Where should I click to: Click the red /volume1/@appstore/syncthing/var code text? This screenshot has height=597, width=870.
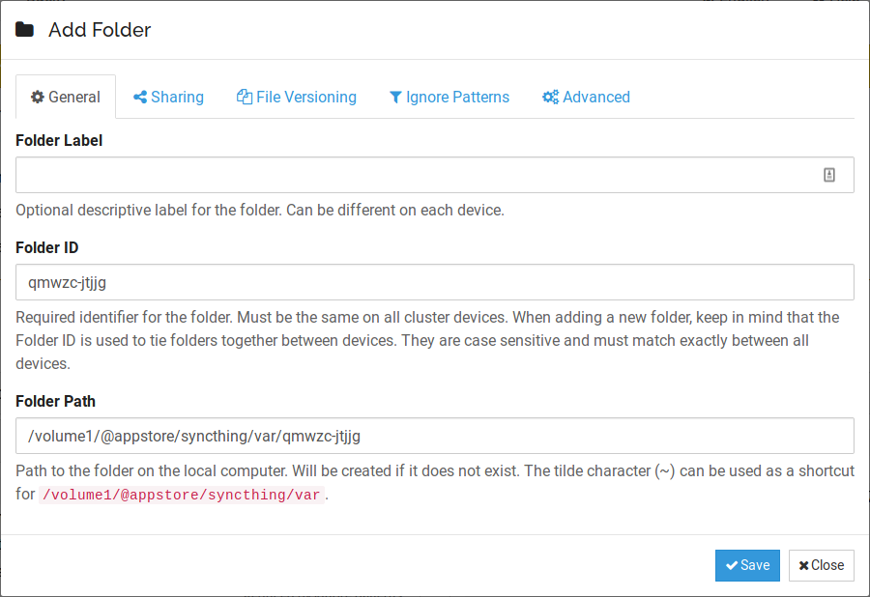182,495
